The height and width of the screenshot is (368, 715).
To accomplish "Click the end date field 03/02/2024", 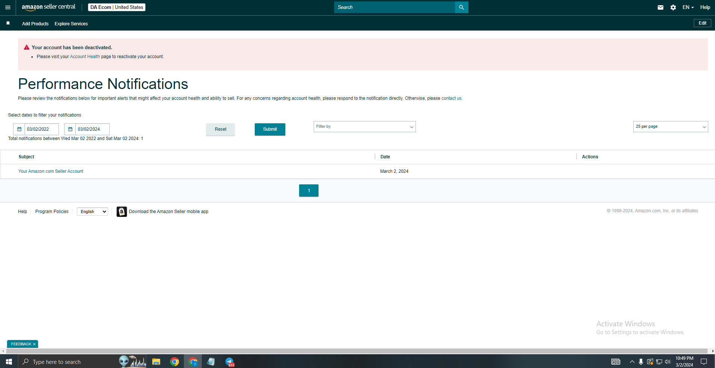I will 92,129.
